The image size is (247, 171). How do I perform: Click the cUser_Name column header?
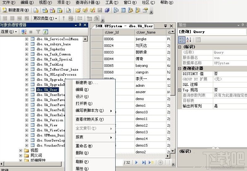[x=150, y=32]
